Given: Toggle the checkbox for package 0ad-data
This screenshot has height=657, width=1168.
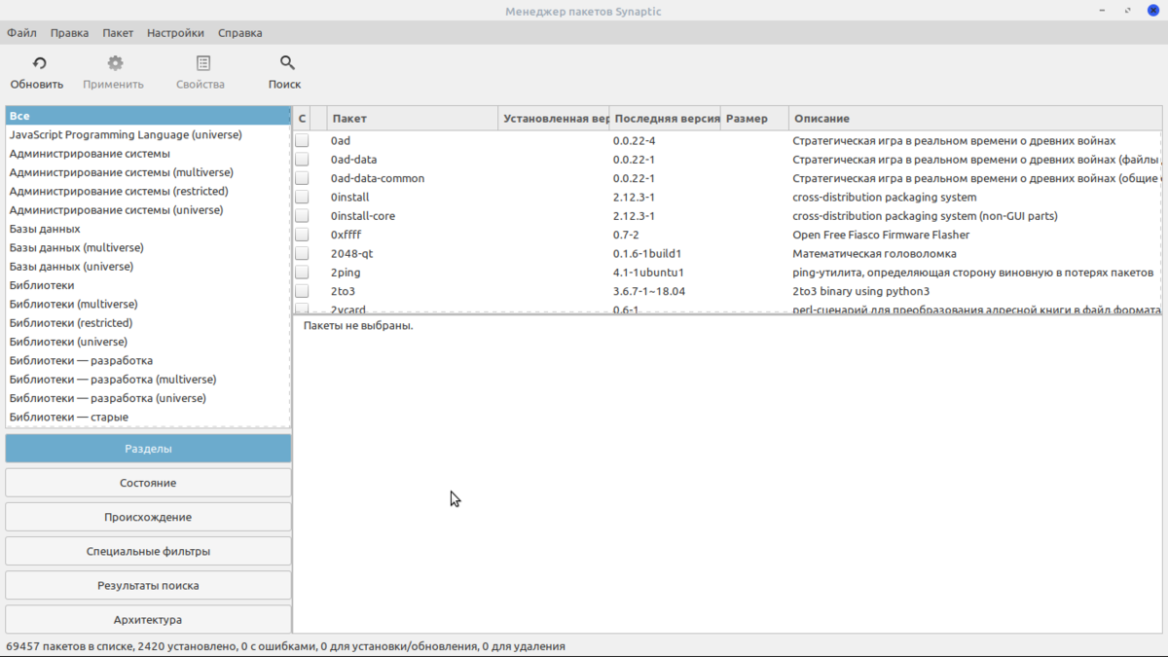Looking at the screenshot, I should [302, 160].
